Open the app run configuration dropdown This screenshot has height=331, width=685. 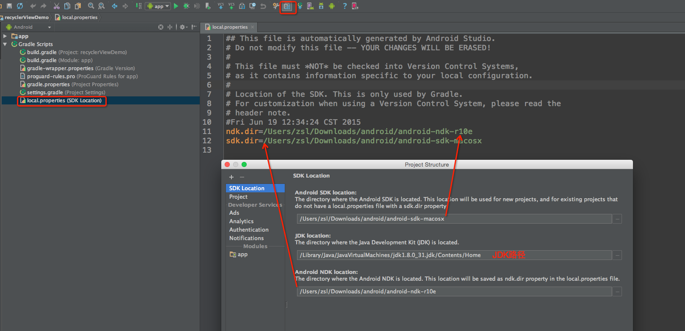click(158, 6)
